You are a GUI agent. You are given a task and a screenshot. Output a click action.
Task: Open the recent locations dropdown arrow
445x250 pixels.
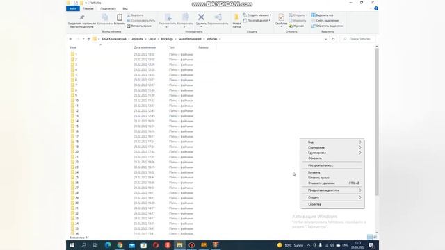coord(83,39)
